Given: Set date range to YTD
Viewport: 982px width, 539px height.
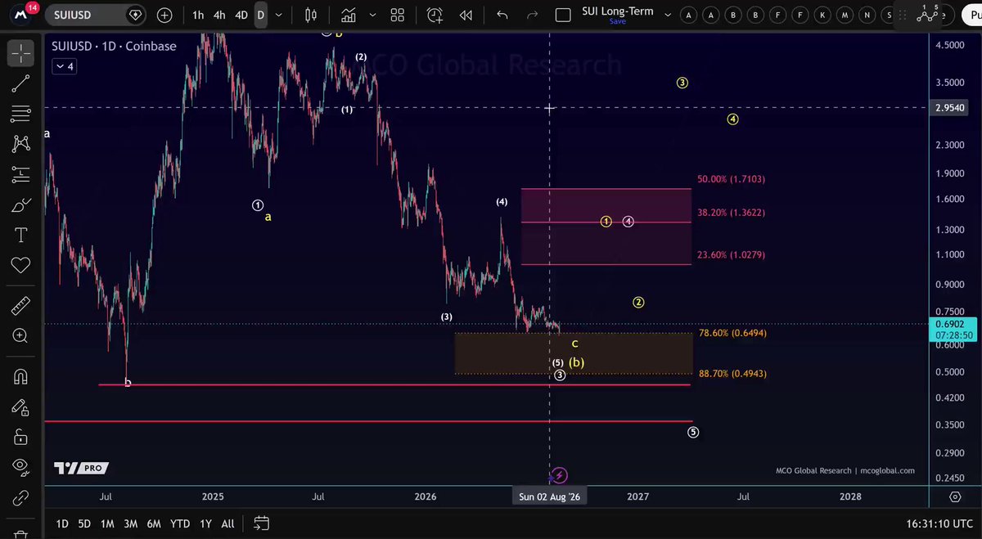Looking at the screenshot, I should 180,523.
